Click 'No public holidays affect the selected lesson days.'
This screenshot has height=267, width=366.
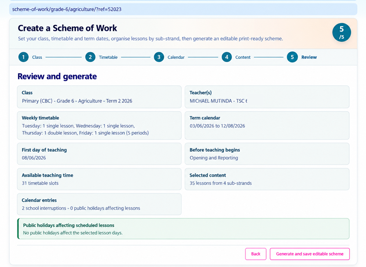point(73,233)
